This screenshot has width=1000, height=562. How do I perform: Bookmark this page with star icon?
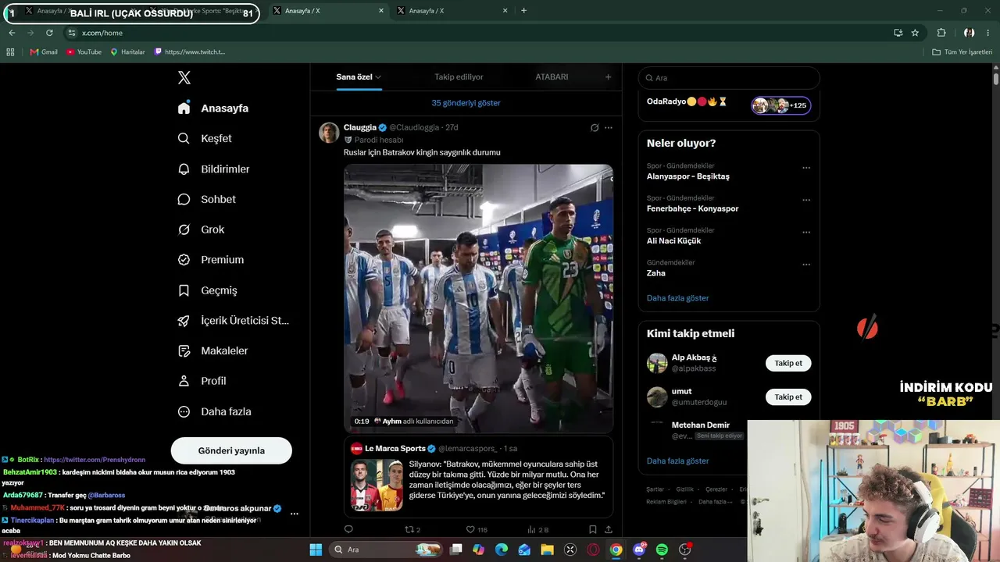915,33
